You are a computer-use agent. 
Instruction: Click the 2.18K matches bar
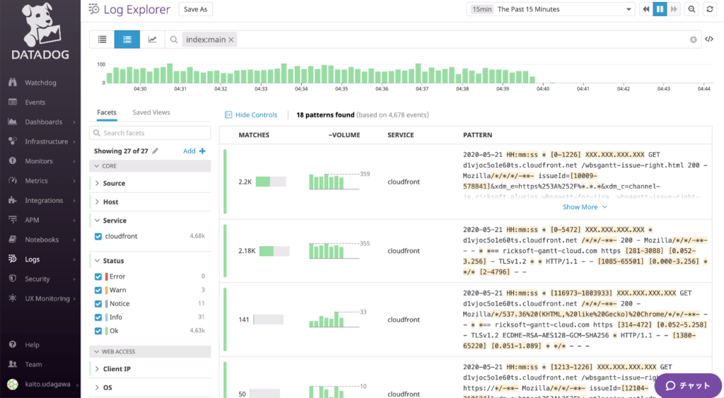274,251
